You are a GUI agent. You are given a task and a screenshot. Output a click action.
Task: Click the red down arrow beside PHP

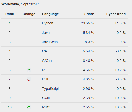(x=29, y=79)
